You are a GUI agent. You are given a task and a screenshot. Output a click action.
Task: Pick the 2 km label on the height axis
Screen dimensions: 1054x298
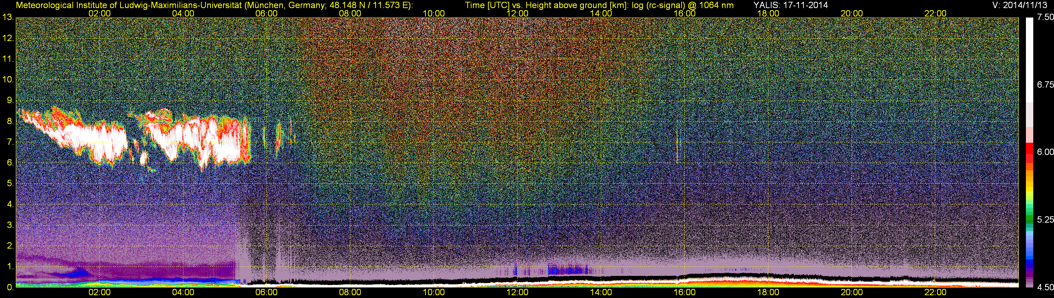coord(10,246)
